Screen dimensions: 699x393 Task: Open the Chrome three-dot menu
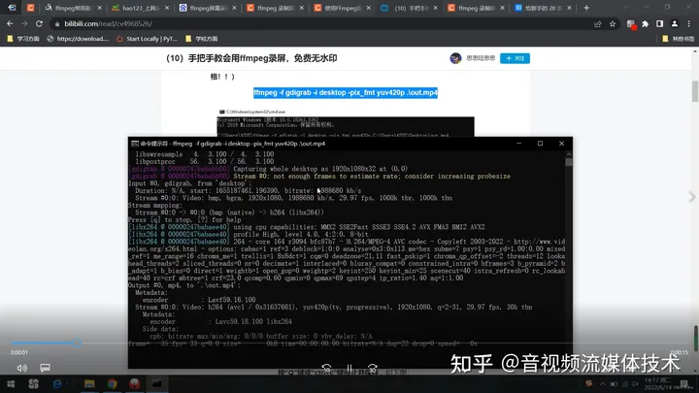(x=689, y=24)
